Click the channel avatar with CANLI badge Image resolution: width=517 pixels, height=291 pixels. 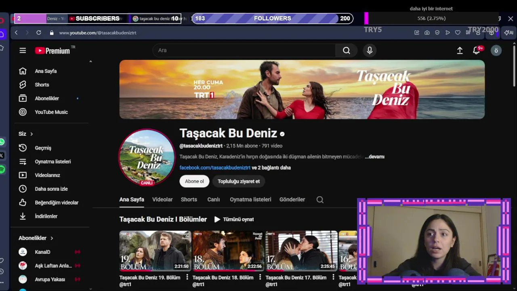[x=147, y=157]
